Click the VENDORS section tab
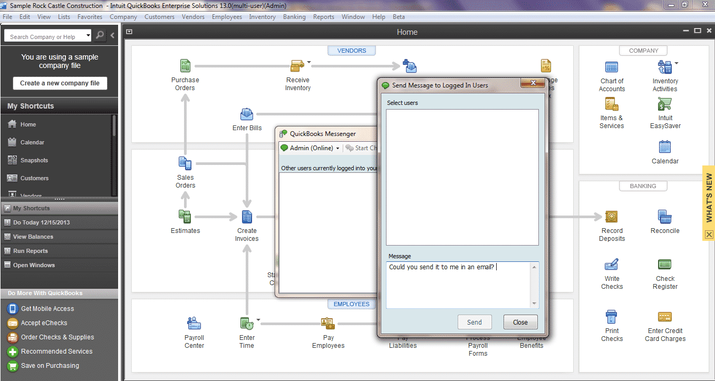The width and height of the screenshot is (715, 381). pos(351,51)
